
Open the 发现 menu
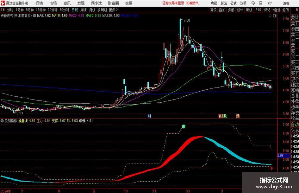[81, 3]
